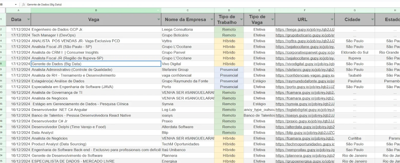The height and width of the screenshot is (163, 400).
Task: Select column D header
Action: 229,10
